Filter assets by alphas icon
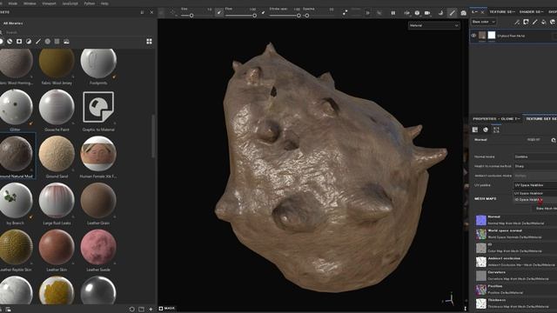 point(48,42)
